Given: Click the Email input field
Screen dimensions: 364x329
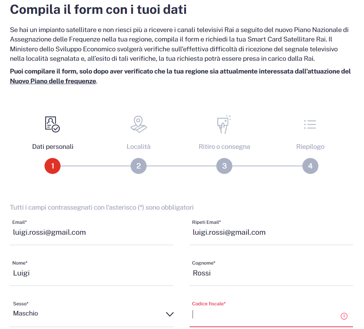Looking at the screenshot, I should coord(91,233).
